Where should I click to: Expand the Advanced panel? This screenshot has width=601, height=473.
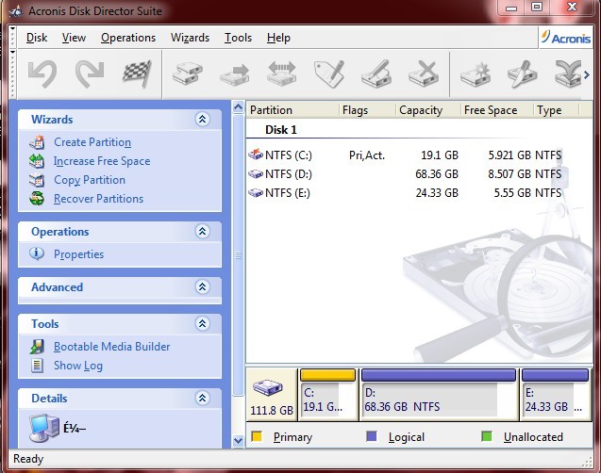(x=202, y=286)
